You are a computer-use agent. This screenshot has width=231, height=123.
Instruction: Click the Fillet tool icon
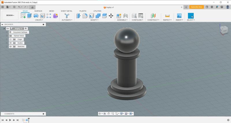click(85, 16)
